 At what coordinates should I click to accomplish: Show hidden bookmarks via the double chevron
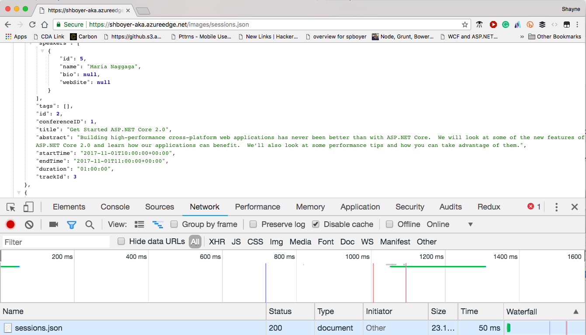pos(522,37)
